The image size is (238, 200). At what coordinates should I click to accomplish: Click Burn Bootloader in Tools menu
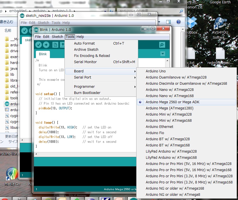pyautogui.click(x=87, y=93)
